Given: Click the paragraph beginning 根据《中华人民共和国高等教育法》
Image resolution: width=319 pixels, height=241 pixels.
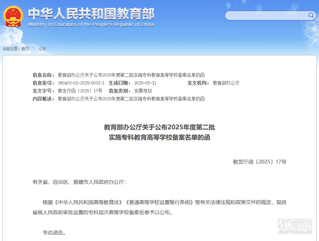Looking at the screenshot, I should point(159,207).
